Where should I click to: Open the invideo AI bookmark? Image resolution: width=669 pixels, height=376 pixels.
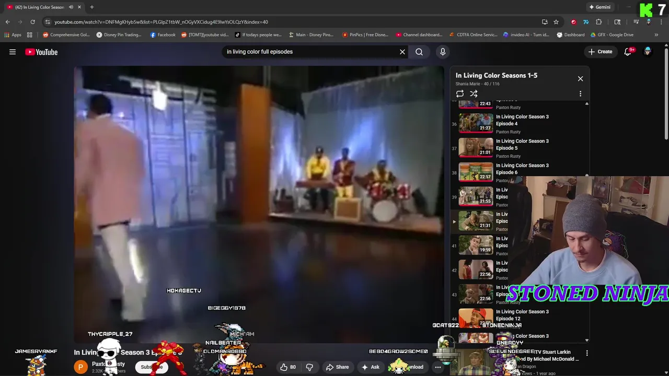click(526, 35)
